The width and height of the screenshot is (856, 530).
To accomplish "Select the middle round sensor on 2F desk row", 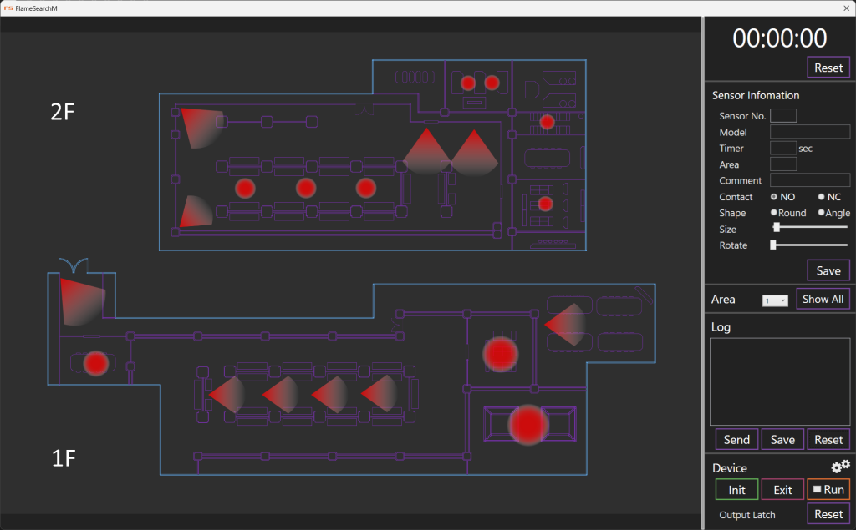I will pyautogui.click(x=305, y=188).
